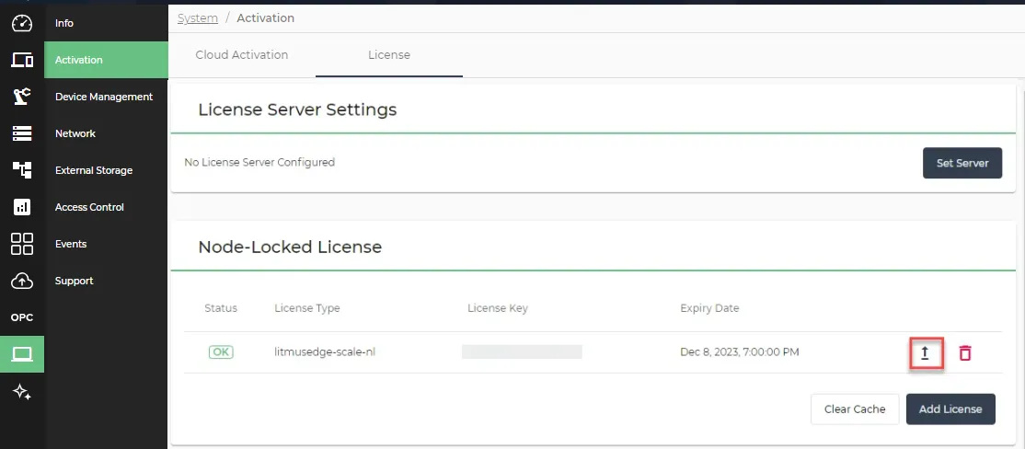Click the Clear Cache button
This screenshot has height=449, width=1025.
point(855,409)
